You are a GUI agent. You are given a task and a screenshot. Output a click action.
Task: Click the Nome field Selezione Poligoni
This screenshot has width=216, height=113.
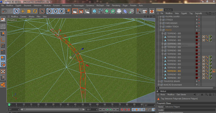(190, 107)
